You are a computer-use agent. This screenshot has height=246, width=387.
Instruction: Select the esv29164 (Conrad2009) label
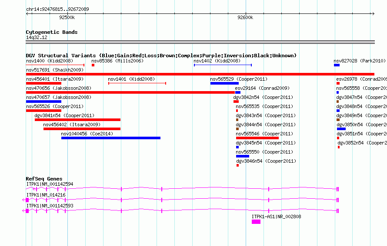pyautogui.click(x=262, y=88)
